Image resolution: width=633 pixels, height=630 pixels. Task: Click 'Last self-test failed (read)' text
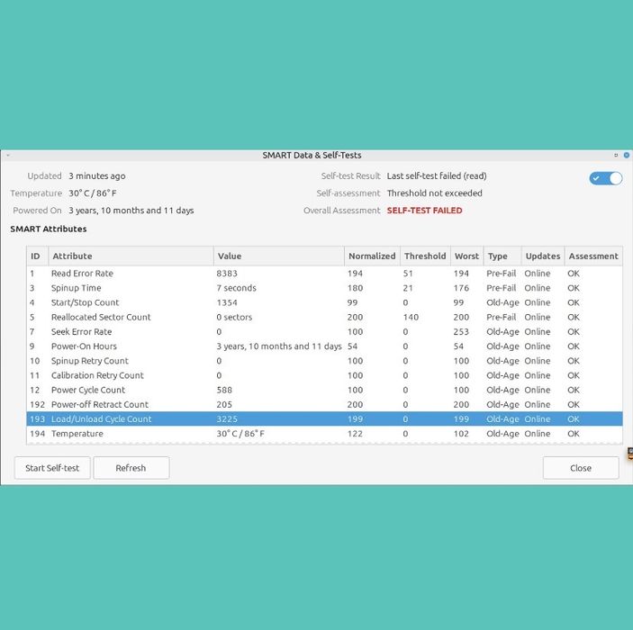coord(437,176)
